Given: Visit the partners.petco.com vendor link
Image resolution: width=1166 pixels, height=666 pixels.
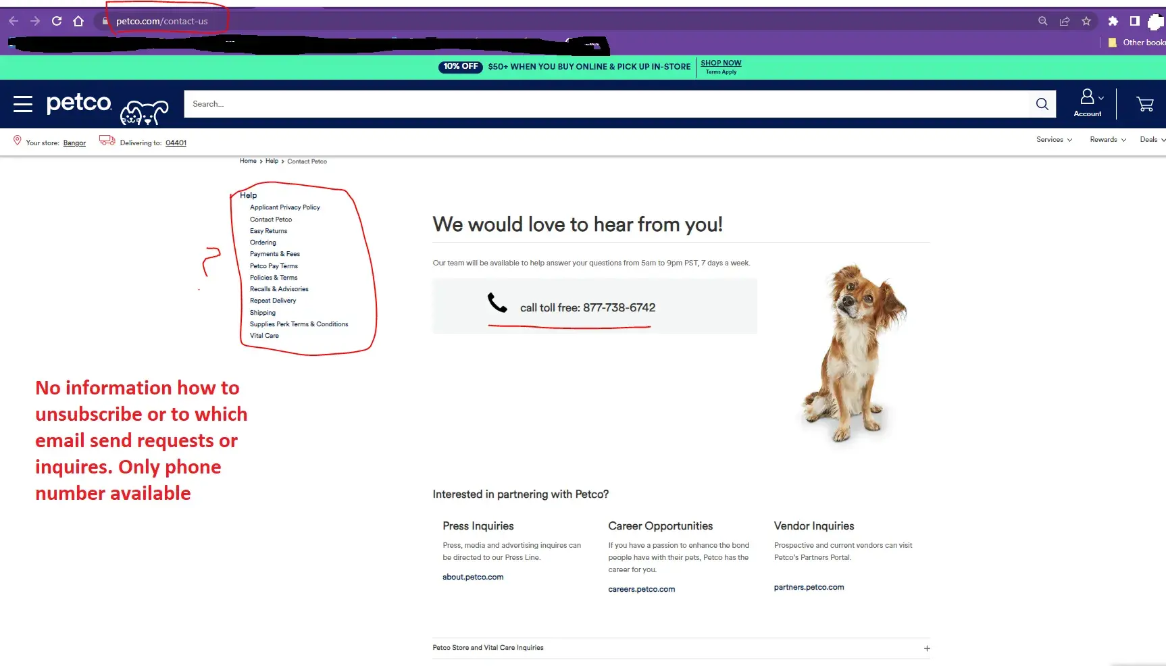Looking at the screenshot, I should (x=809, y=588).
